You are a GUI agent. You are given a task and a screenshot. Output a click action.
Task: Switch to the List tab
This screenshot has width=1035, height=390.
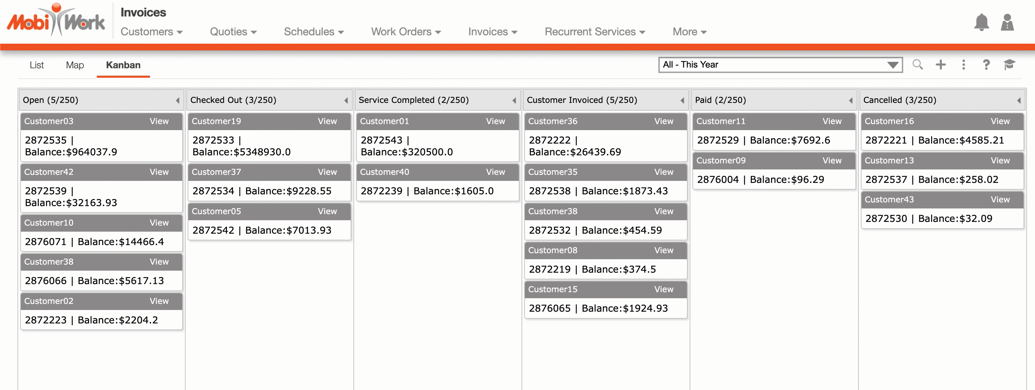point(37,65)
